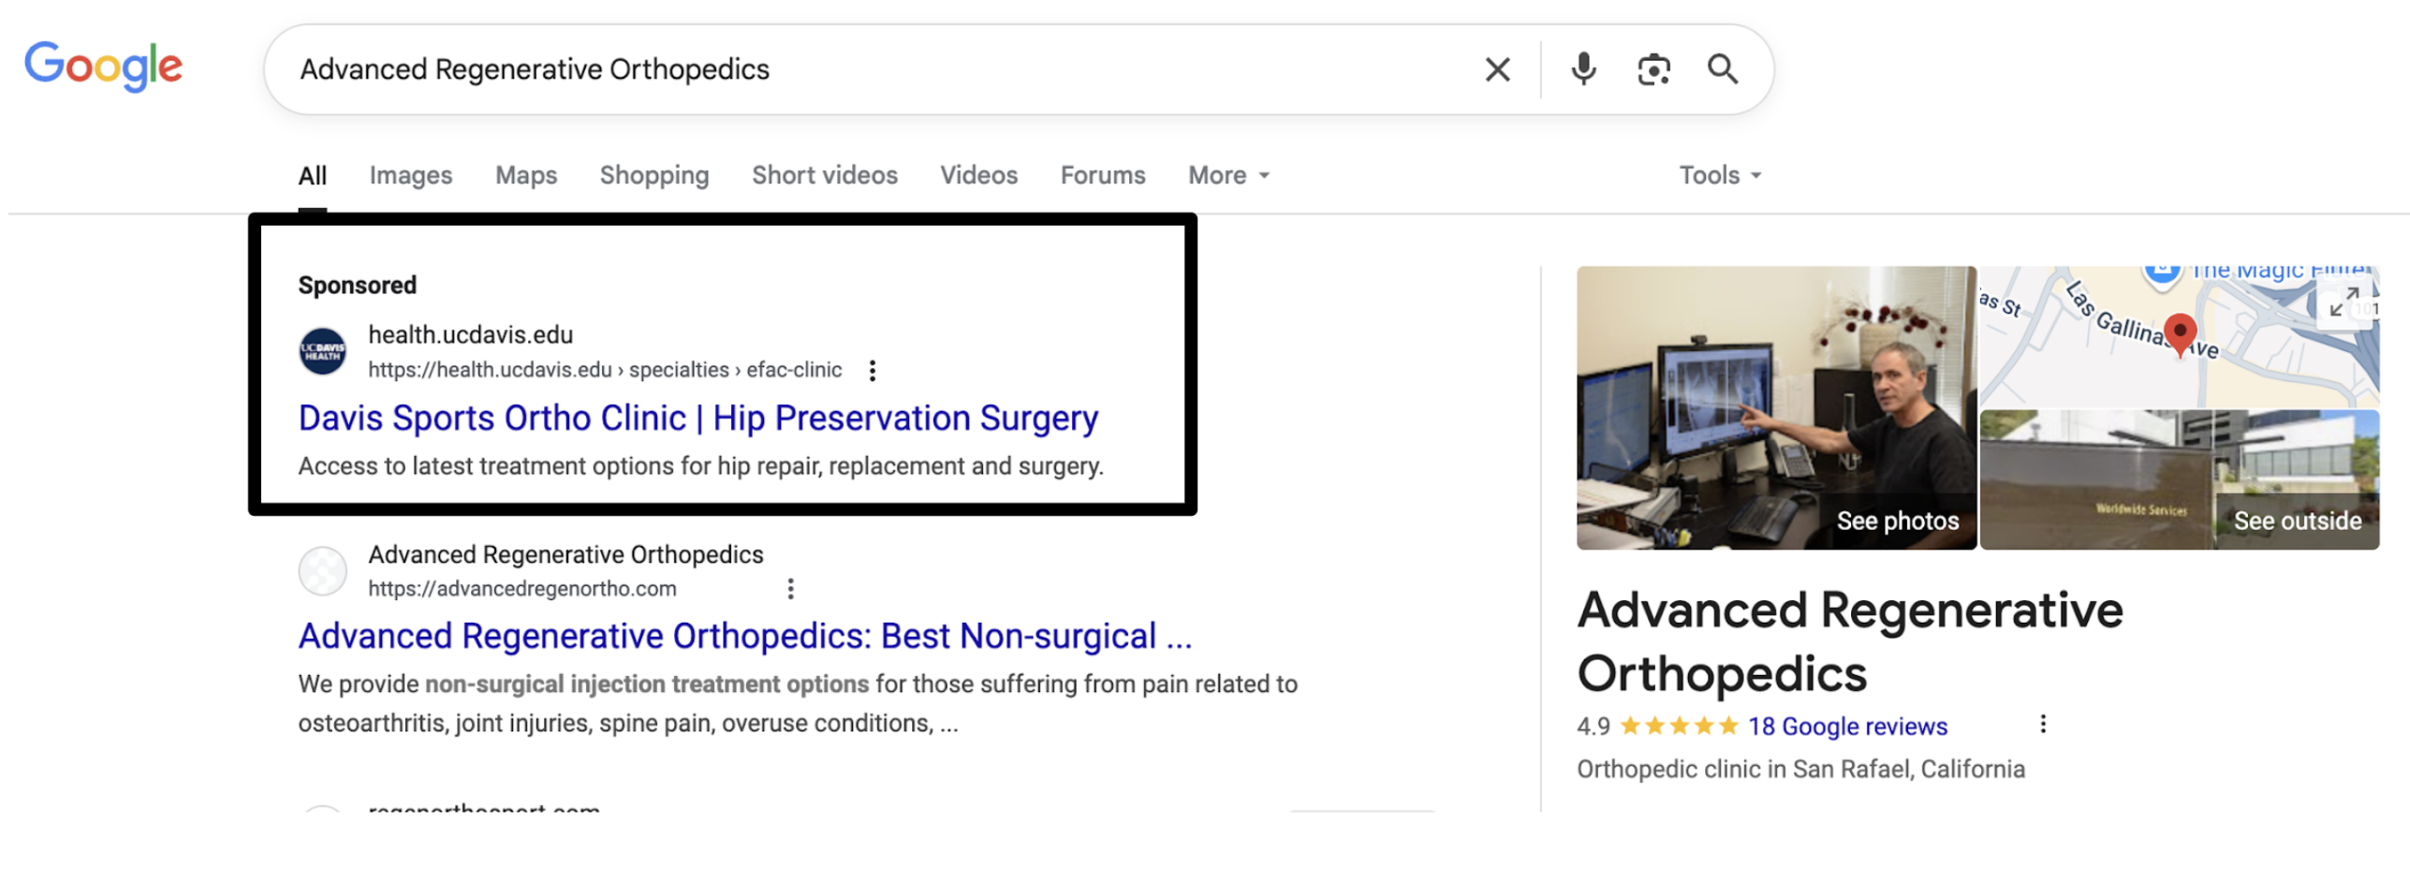The width and height of the screenshot is (2410, 882).
Task: Click the See photos thumbnail
Action: click(1775, 408)
